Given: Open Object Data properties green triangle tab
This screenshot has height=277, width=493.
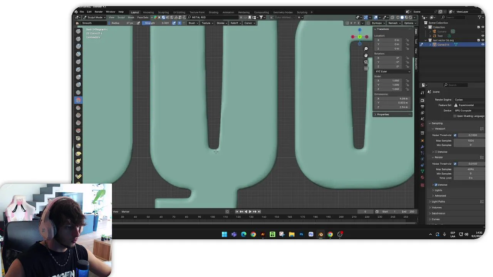Looking at the screenshot, I should point(423,171).
